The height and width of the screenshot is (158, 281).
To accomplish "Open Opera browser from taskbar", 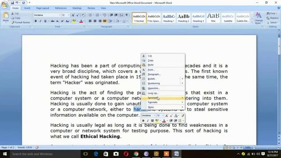I will click(126, 154).
